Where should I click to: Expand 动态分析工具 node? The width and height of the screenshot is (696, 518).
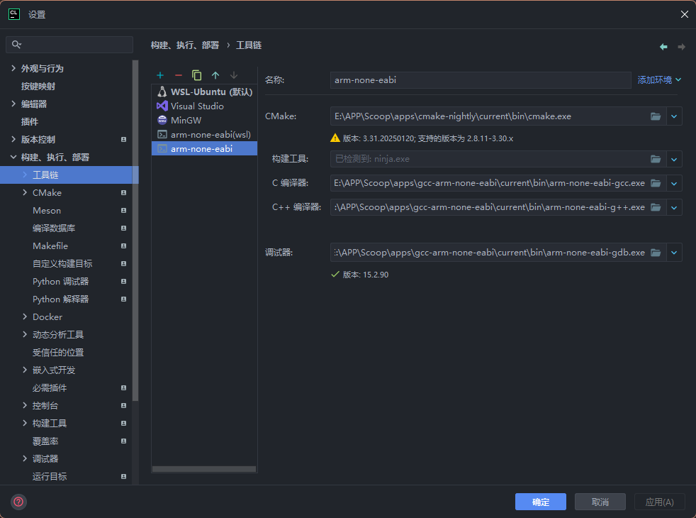(25, 334)
